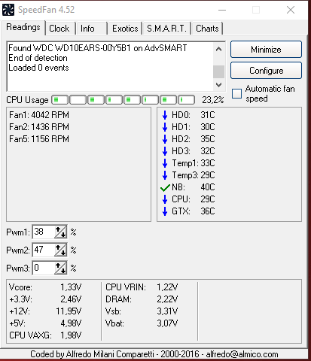
Task: Click the Pwm3 up/down spinner
Action: point(60,268)
